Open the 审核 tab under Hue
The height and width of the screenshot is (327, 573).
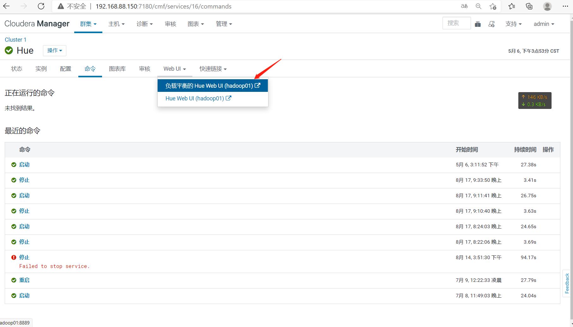(x=145, y=69)
